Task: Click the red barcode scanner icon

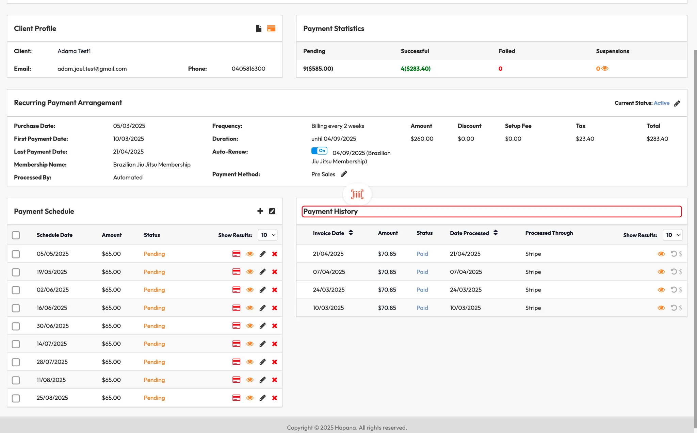Action: click(357, 194)
